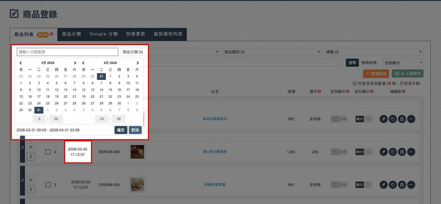Select April 20 in the 4月 2026 calendar
The width and height of the screenshot is (441, 204).
pos(93,96)
